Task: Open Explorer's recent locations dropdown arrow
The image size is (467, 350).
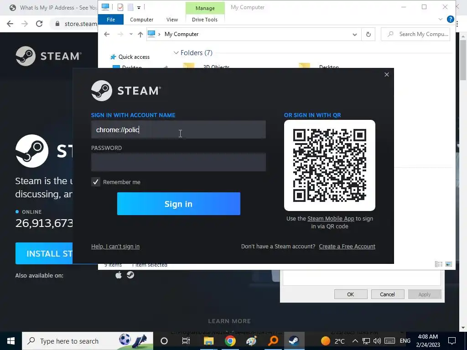Action: [x=131, y=34]
